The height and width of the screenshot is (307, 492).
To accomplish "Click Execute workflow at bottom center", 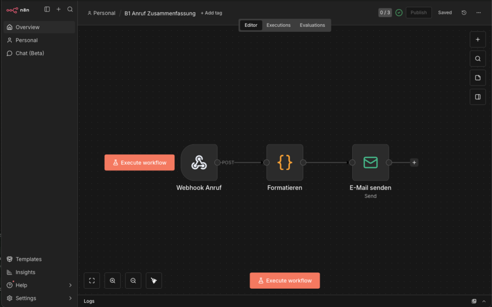I will click(284, 281).
